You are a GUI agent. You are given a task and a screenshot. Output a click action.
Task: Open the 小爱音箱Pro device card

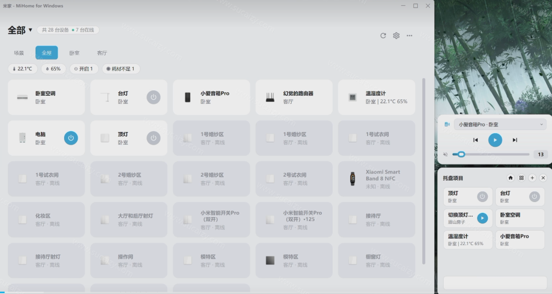click(x=211, y=97)
